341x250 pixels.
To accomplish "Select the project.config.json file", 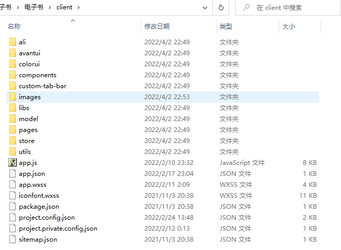I will [x=47, y=217].
